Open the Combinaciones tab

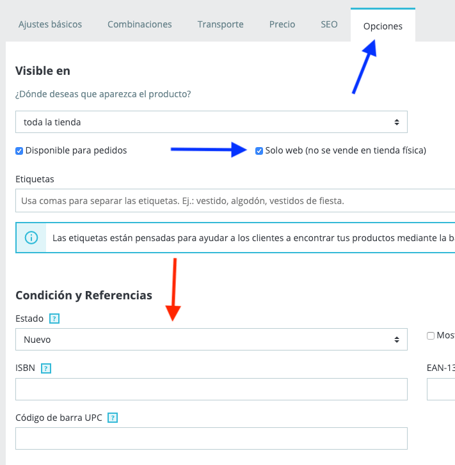tap(140, 24)
